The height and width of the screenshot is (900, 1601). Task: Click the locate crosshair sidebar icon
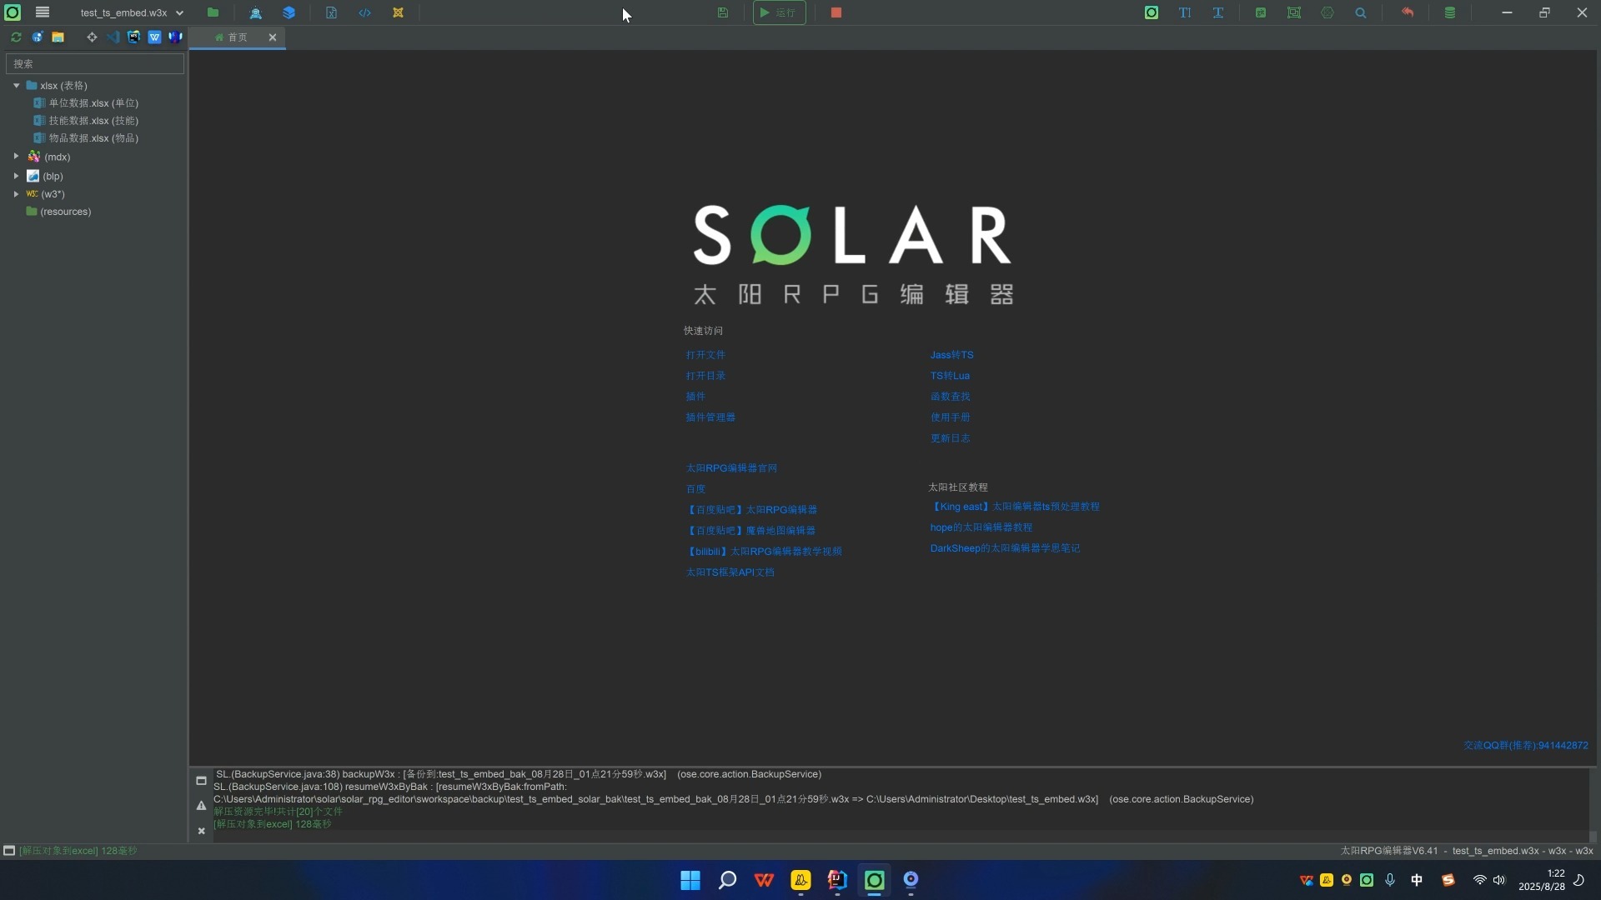tap(92, 37)
